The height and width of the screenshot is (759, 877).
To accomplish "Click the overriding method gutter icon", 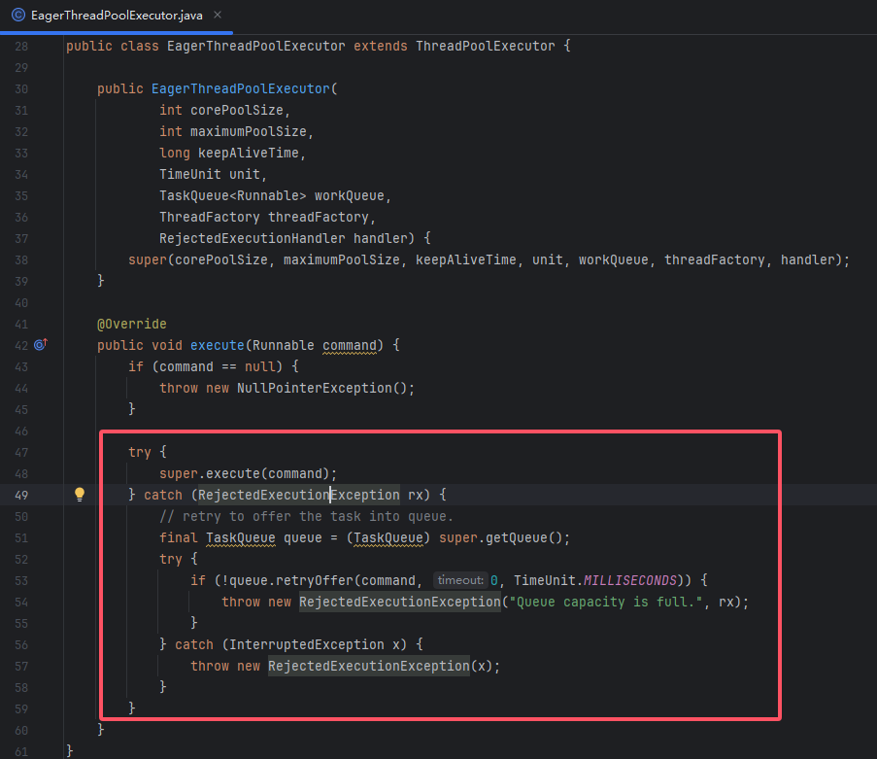I will (x=41, y=345).
